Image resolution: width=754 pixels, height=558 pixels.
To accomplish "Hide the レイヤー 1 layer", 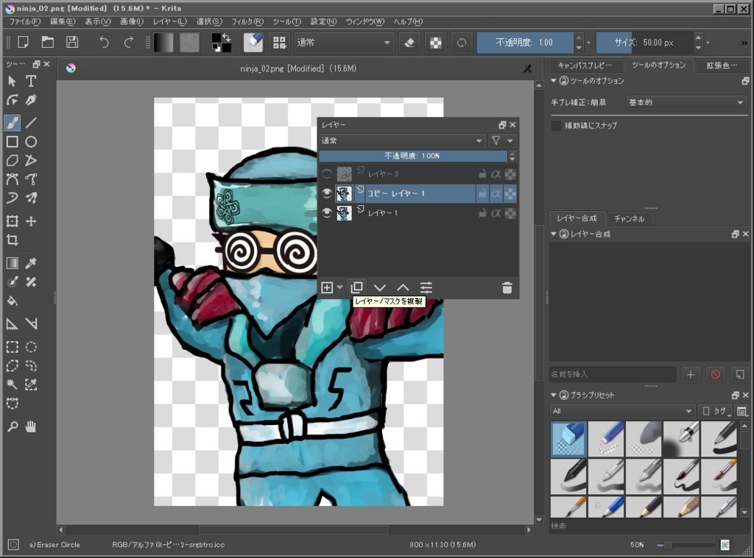I will pos(327,212).
